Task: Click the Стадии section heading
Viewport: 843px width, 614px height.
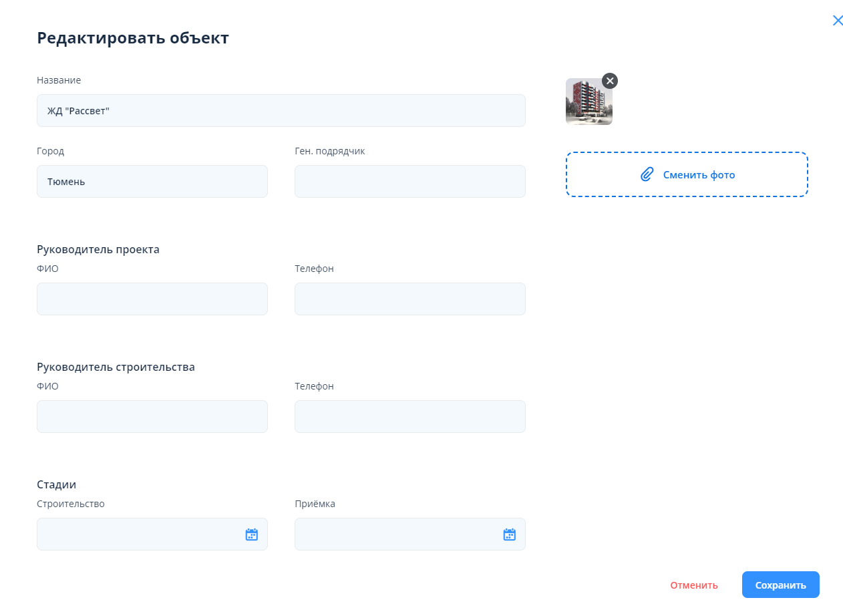Action: pos(56,484)
